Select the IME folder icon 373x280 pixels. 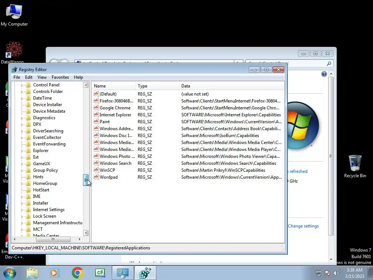pyautogui.click(x=28, y=197)
